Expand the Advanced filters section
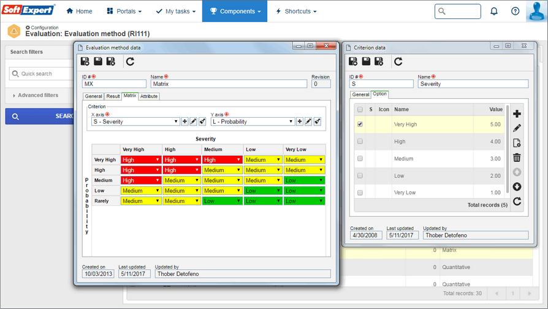548x309 pixels. (36, 95)
